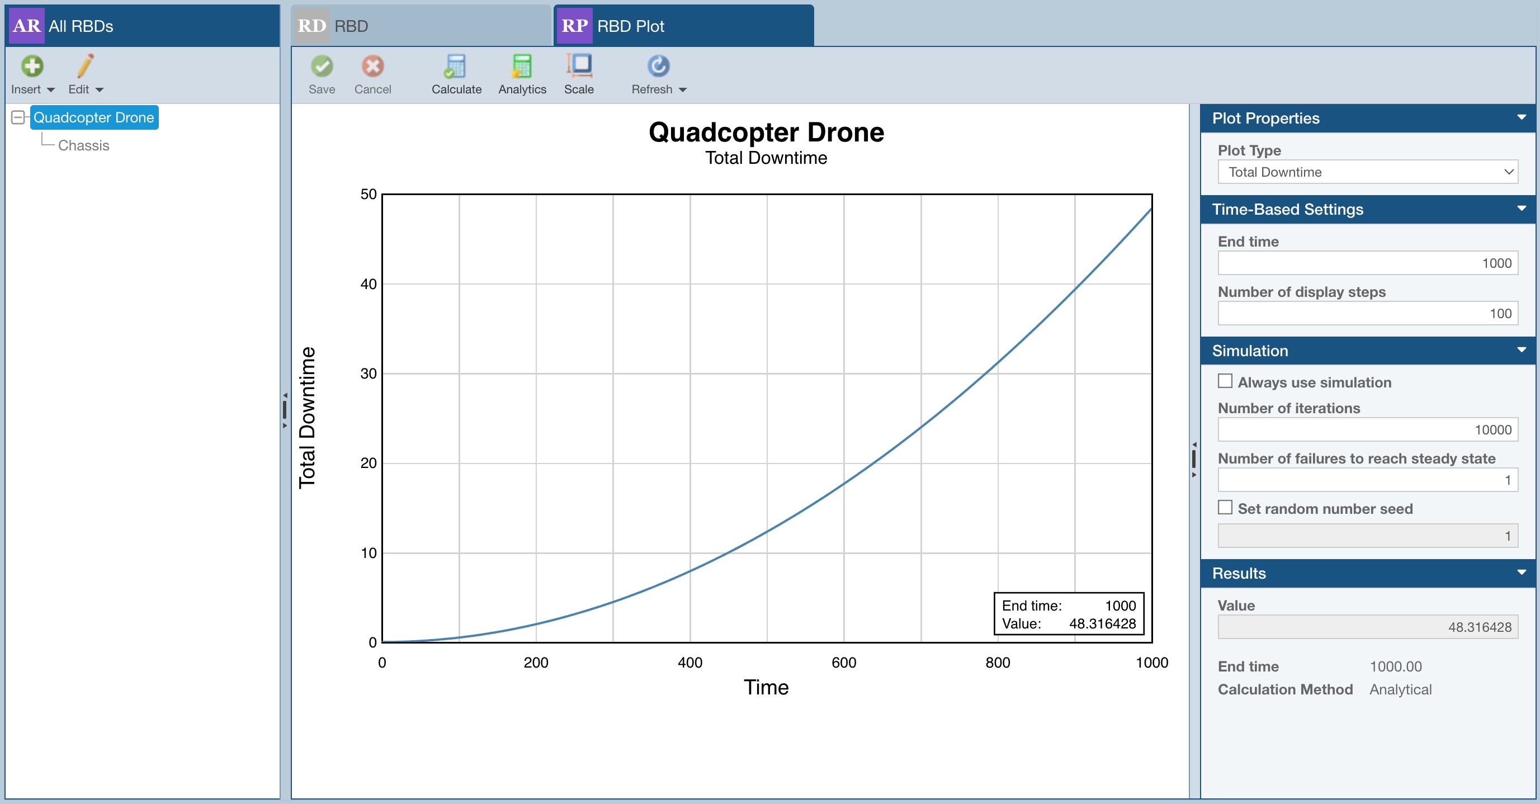Viewport: 1540px width, 804px height.
Task: Click the Refresh icon
Action: (x=658, y=67)
